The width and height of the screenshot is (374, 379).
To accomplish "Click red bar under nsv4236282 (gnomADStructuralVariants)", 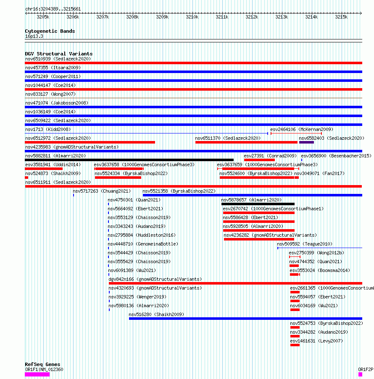I will click(x=259, y=239).
